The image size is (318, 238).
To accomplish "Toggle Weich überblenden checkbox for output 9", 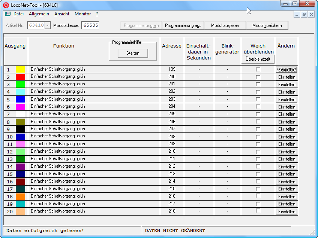I will pos(258,129).
